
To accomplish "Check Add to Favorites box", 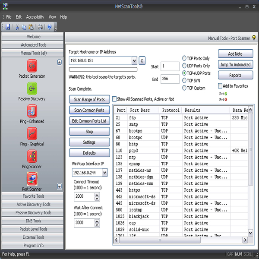I will 220,86.
